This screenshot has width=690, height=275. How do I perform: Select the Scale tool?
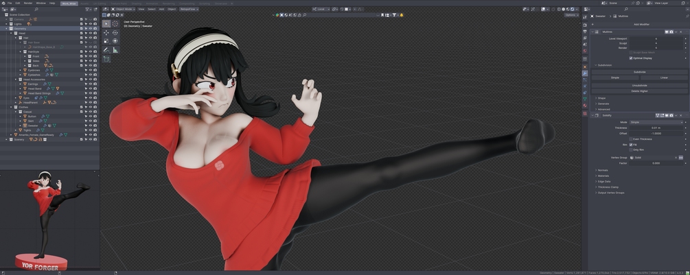click(106, 41)
